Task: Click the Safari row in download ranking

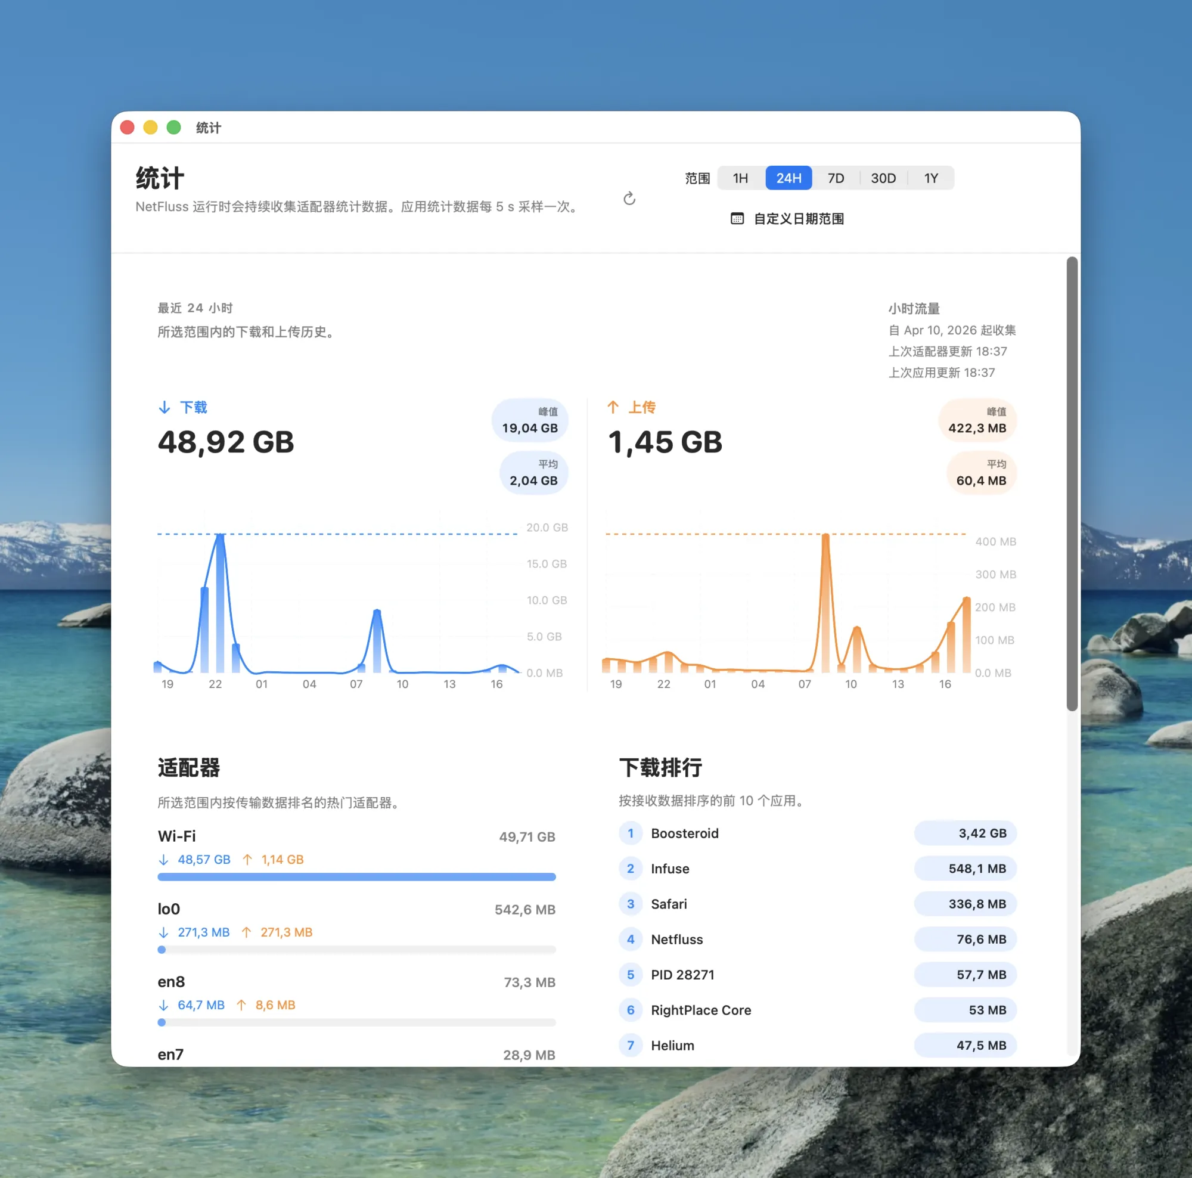Action: (669, 904)
